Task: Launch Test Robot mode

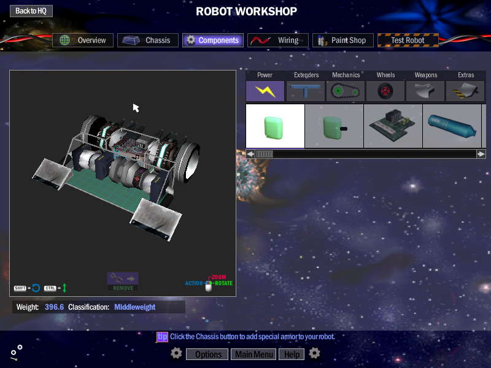Action: [408, 40]
